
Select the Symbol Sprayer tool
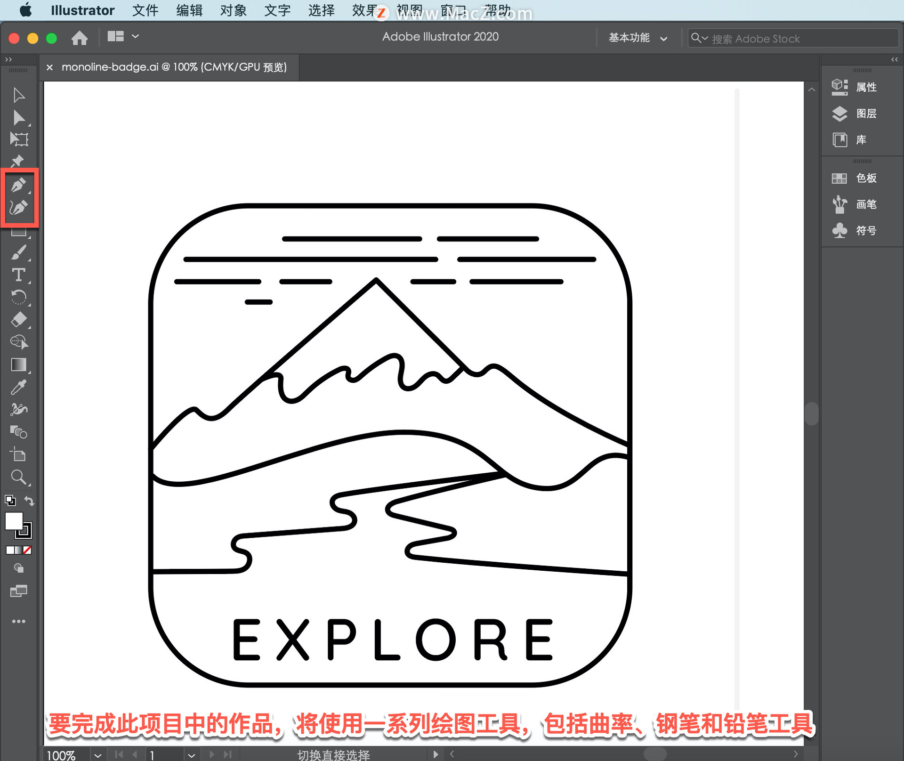pyautogui.click(x=19, y=409)
